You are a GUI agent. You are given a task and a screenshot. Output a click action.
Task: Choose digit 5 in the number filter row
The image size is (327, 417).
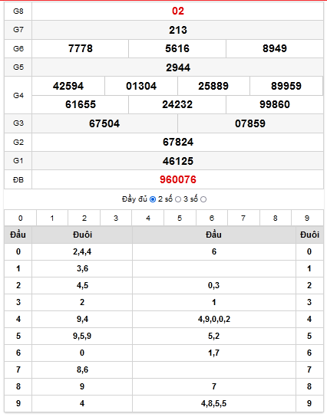[x=180, y=218]
